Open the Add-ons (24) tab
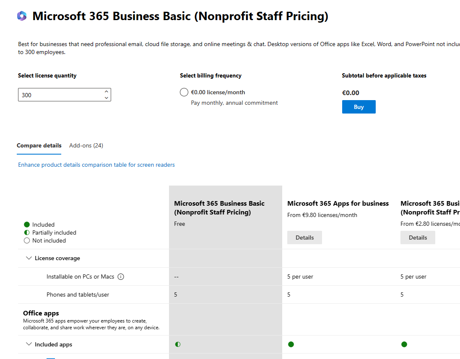Screen dimensions: 460x359 coord(86,145)
